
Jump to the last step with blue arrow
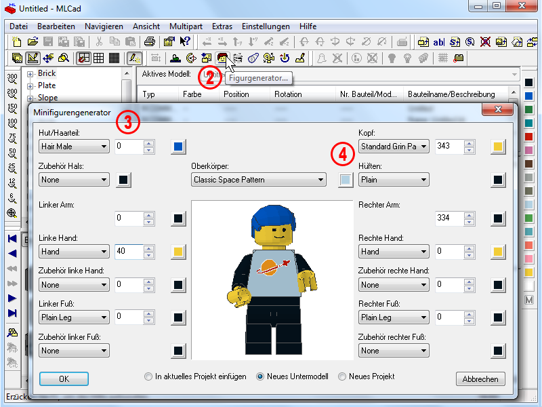pos(12,313)
